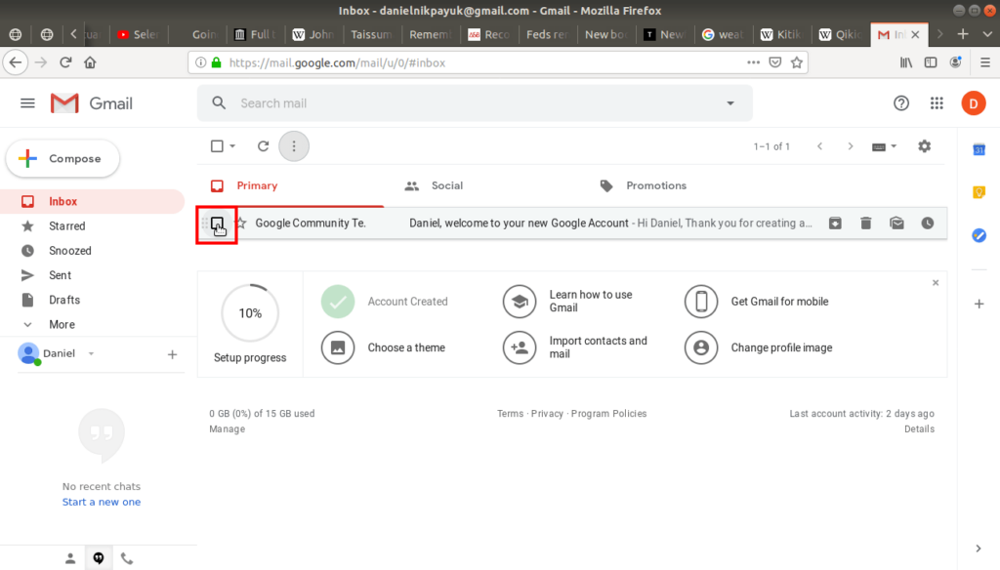Open the Google account avatar D
Image resolution: width=1000 pixels, height=570 pixels.
click(x=974, y=103)
